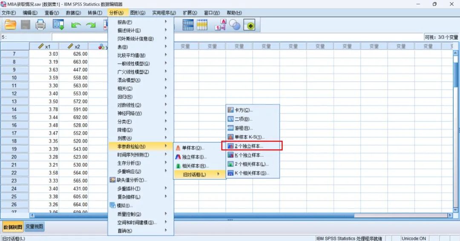Open the 编辑(E) menu
This screenshot has height=241, width=460.
pos(30,13)
